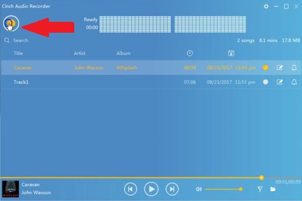The image size is (302, 201).
Task: Select the Track1 row title
Action: 21,82
